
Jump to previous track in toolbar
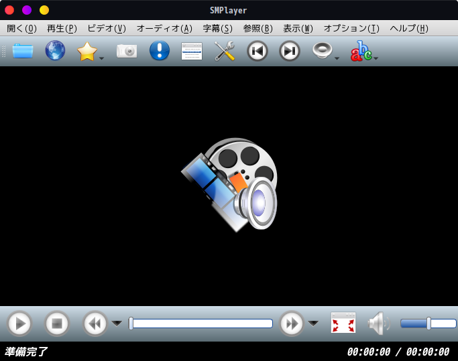click(257, 51)
